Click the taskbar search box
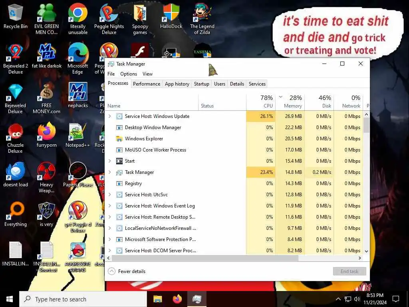Image resolution: width=409 pixels, height=307 pixels. click(83, 299)
